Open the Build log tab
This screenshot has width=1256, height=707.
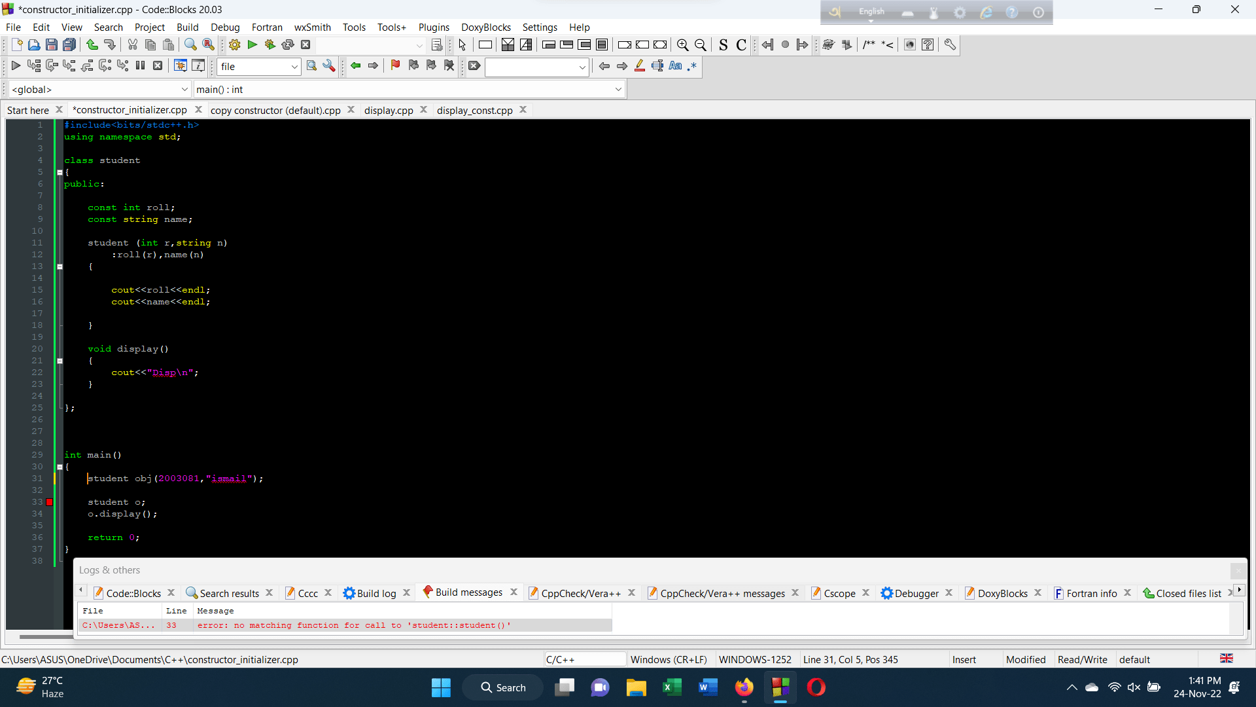(x=375, y=593)
